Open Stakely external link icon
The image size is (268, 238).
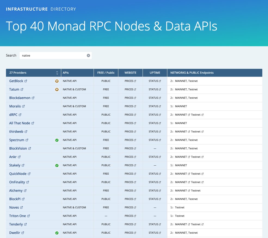23,165
